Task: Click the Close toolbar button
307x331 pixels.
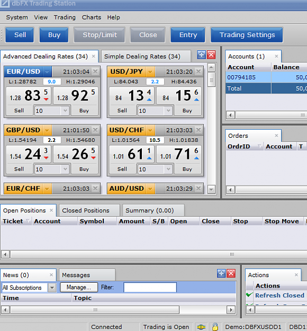Action: pos(148,35)
